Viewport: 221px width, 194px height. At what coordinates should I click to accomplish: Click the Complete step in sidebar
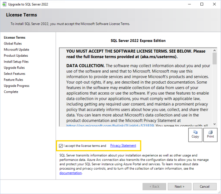[11, 92]
